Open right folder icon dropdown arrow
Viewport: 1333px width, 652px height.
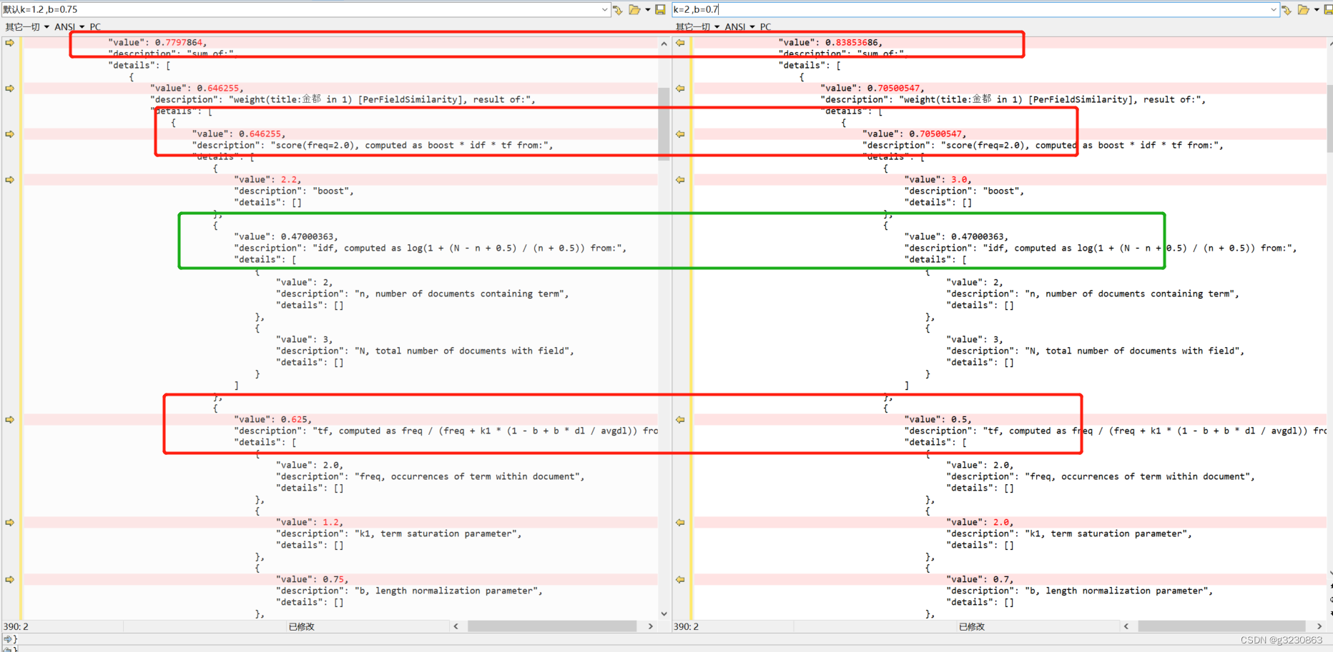click(x=1317, y=9)
